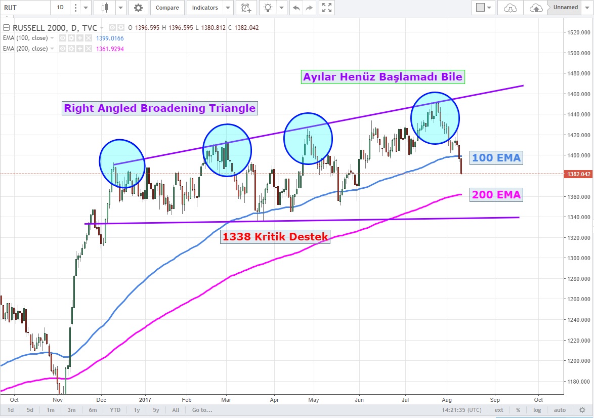The image size is (594, 418).
Task: Expand the time interval dropdown arrow
Action: [x=86, y=8]
